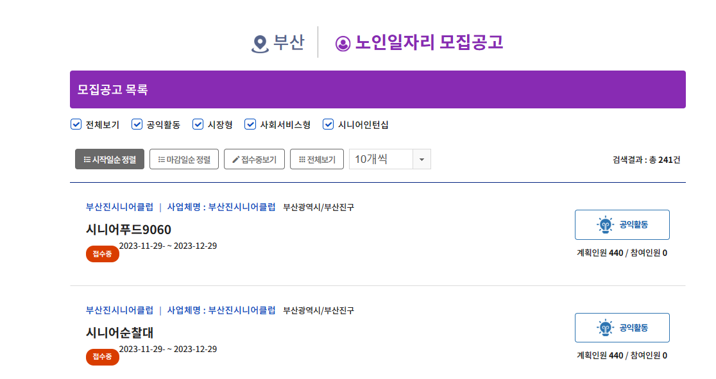Open the 10개씩 per-page dropdown
Screen dimensions: 716x379
click(x=390, y=159)
